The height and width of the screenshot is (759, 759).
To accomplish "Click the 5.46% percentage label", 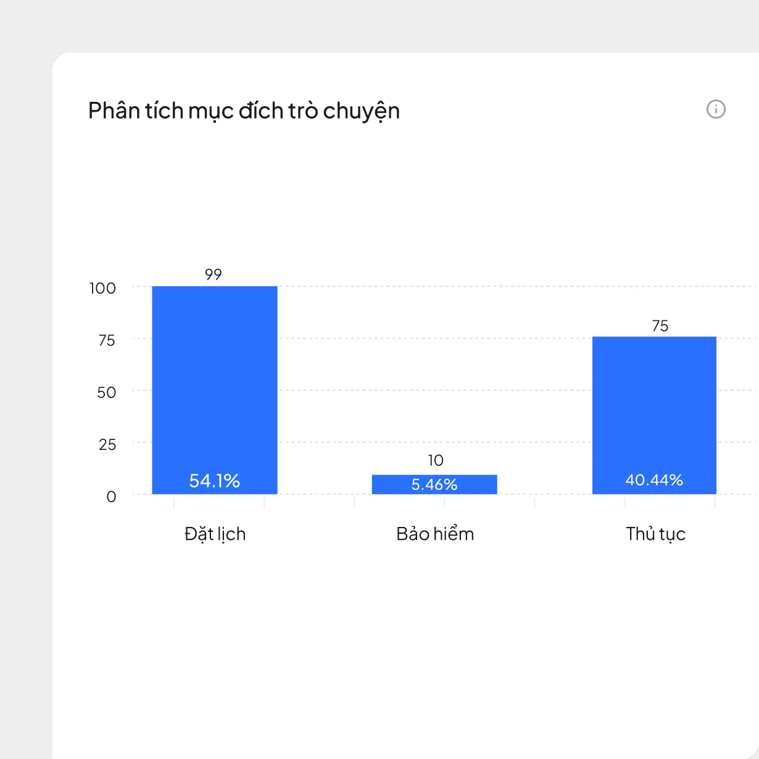I will [x=434, y=485].
